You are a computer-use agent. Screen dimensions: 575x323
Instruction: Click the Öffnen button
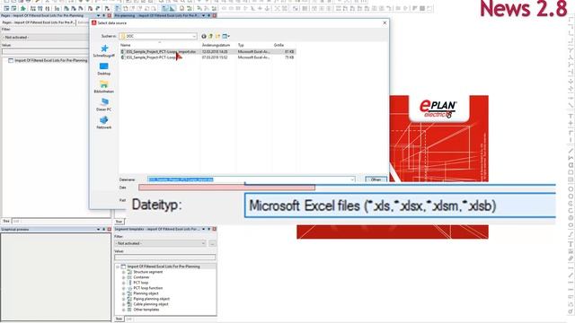coord(376,179)
